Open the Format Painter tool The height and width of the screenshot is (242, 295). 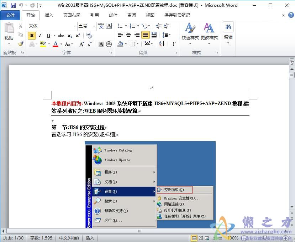coord(20,43)
